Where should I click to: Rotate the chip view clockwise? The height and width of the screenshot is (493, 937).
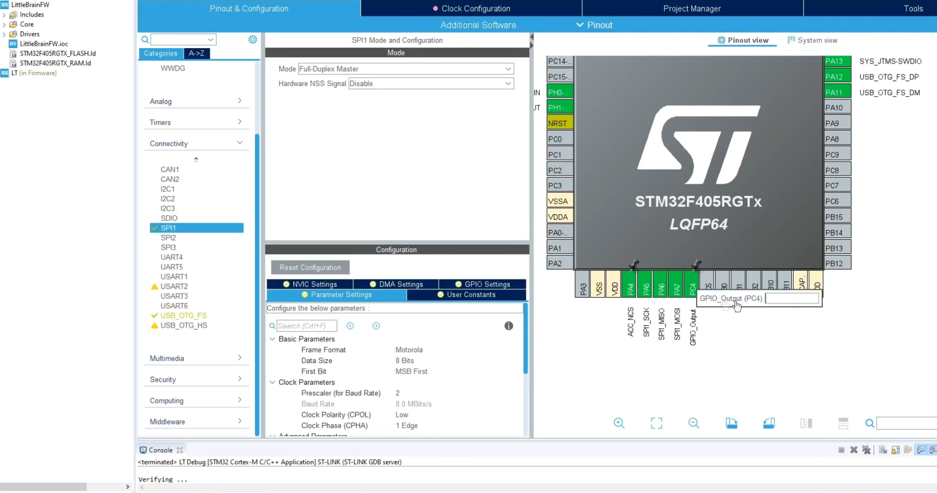[x=731, y=423]
